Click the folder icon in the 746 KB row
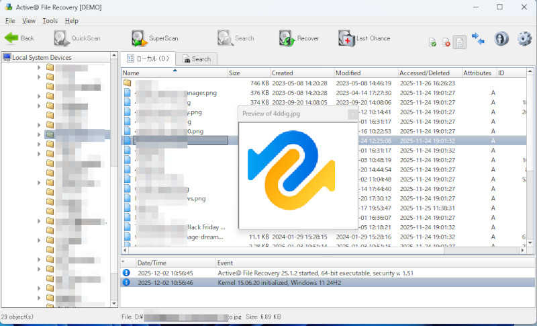 (x=128, y=83)
